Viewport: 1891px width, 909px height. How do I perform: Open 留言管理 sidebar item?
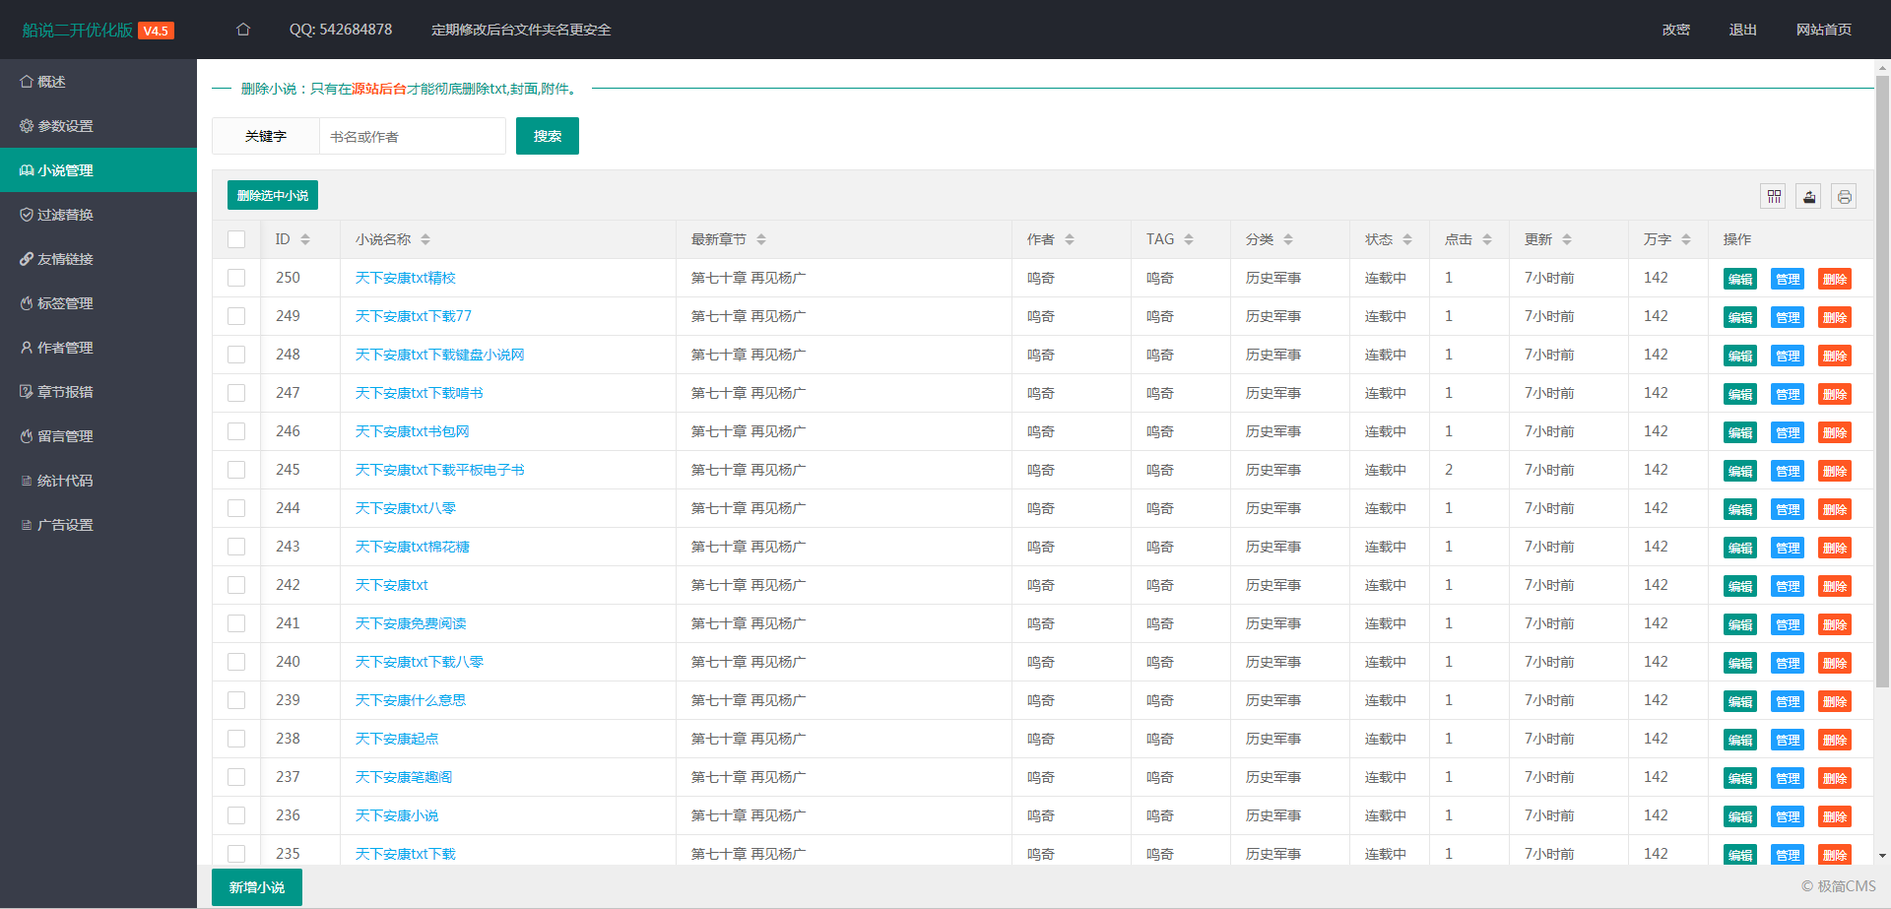tap(98, 436)
